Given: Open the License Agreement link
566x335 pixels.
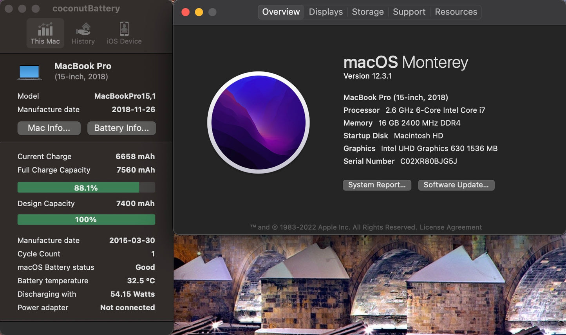Looking at the screenshot, I should point(450,227).
